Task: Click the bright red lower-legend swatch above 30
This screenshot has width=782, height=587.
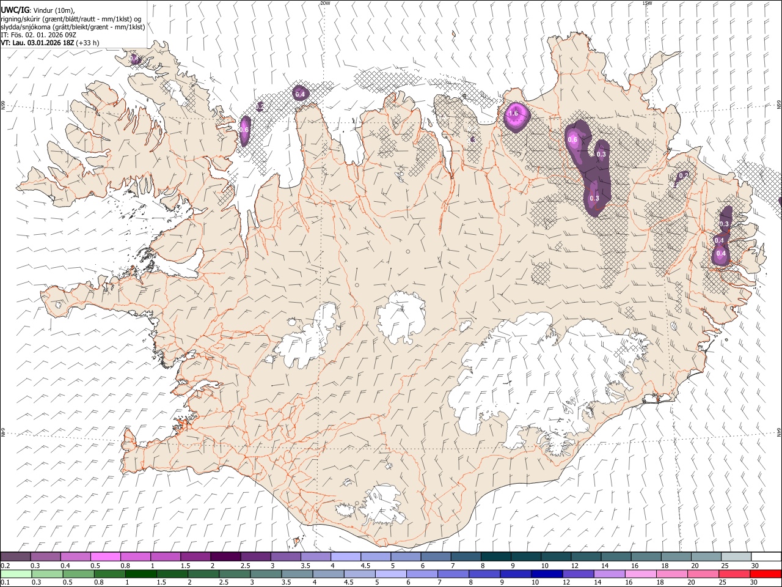Action: [765, 574]
